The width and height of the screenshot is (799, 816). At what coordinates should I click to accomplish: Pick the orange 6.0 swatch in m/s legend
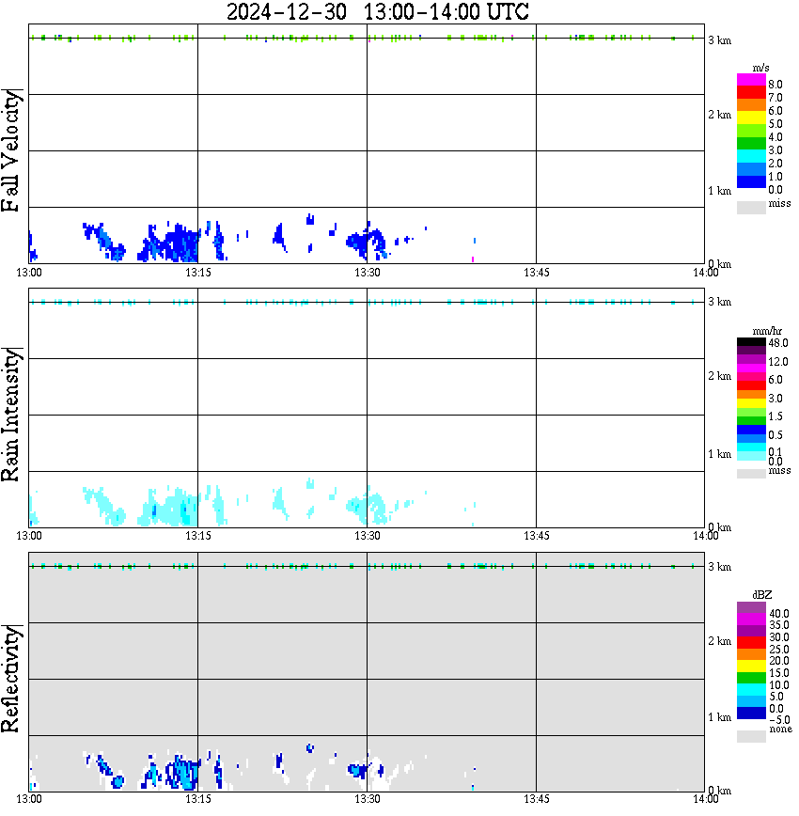click(752, 104)
